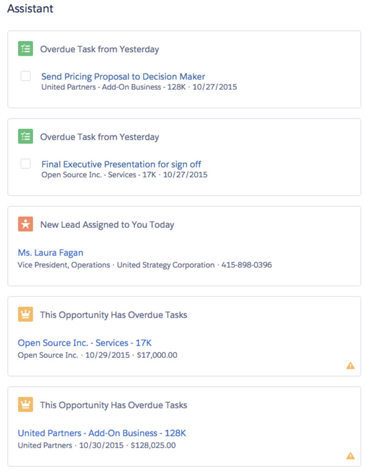Click the green task icon above Send Pricing Proposal
365x471 pixels.
25,49
